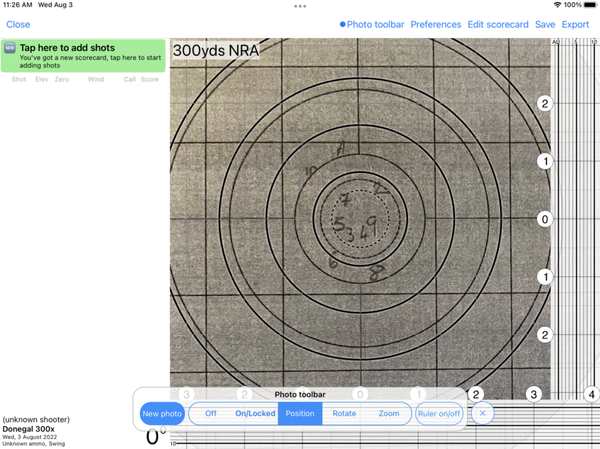Tap here to add shots banner
The image size is (600, 449).
[x=83, y=56]
